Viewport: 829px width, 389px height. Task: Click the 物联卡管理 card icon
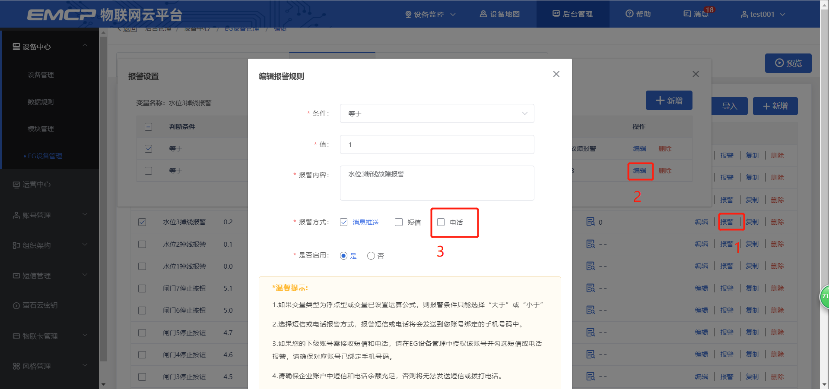point(16,336)
